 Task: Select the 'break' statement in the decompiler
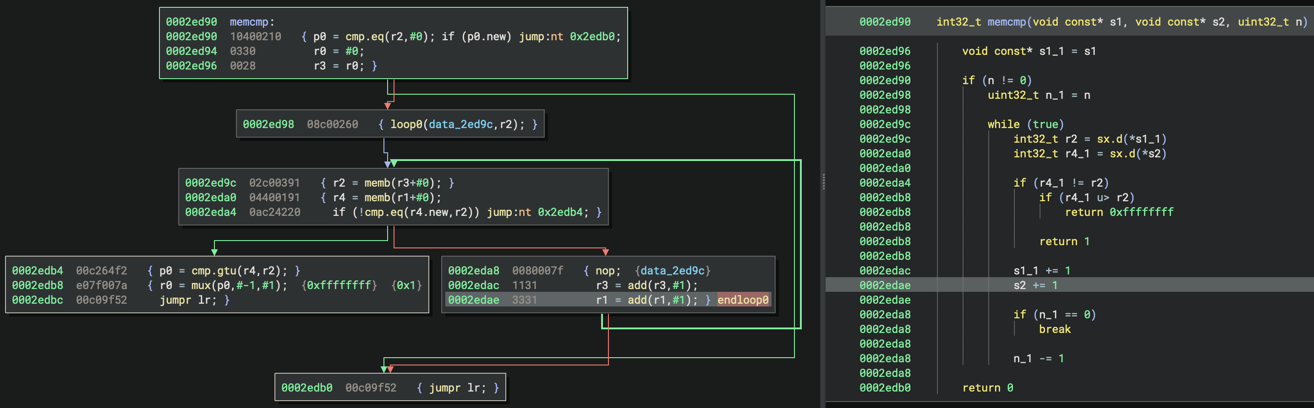point(1054,330)
